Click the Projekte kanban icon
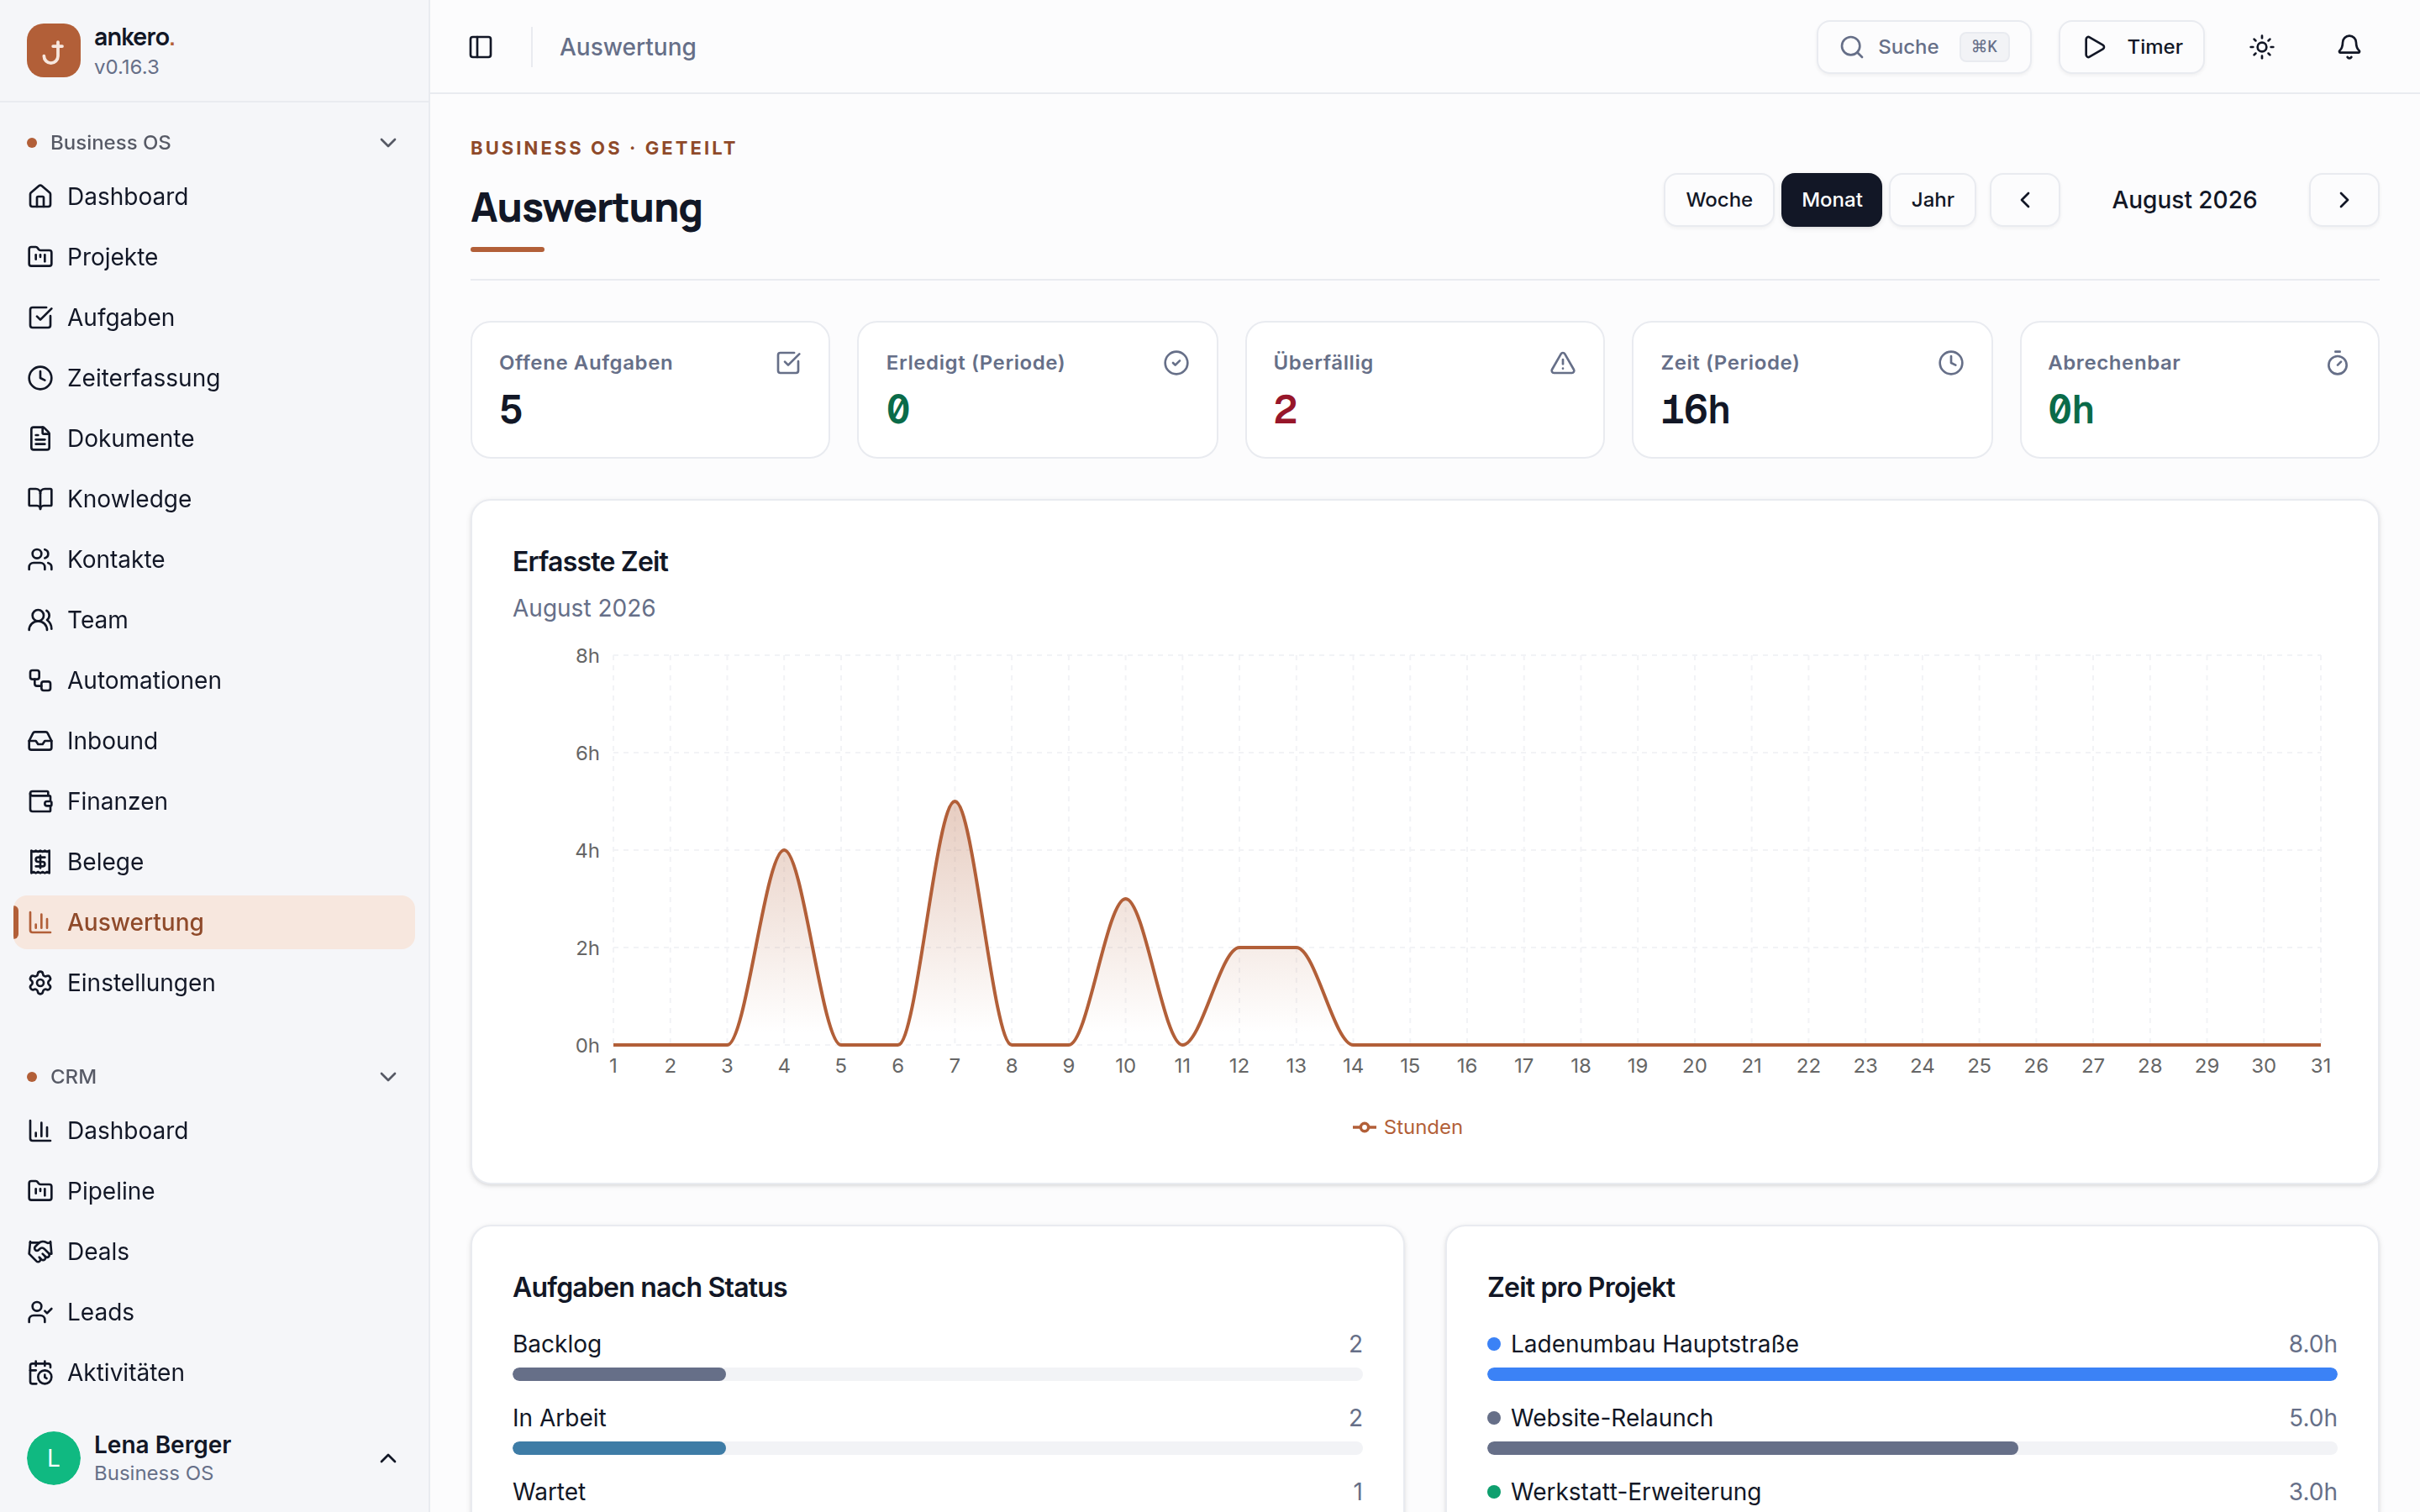Viewport: 2420px width, 1512px height. tap(40, 257)
